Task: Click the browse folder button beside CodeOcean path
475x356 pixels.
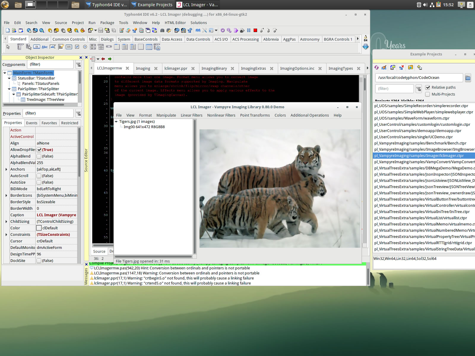Action: pos(468,78)
